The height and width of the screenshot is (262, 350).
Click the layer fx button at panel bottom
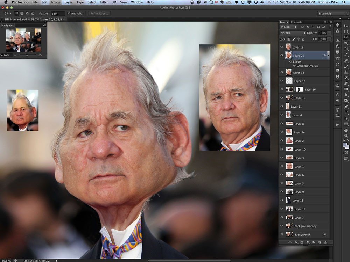click(x=296, y=242)
